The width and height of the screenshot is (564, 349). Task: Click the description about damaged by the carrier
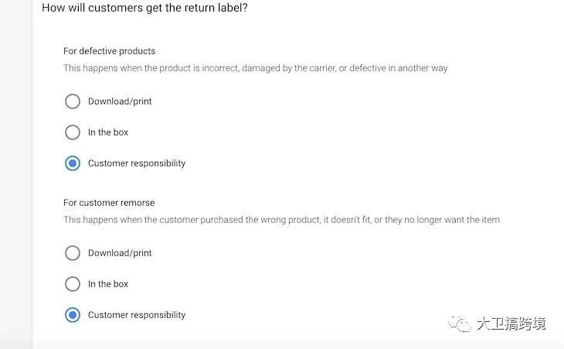[256, 68]
